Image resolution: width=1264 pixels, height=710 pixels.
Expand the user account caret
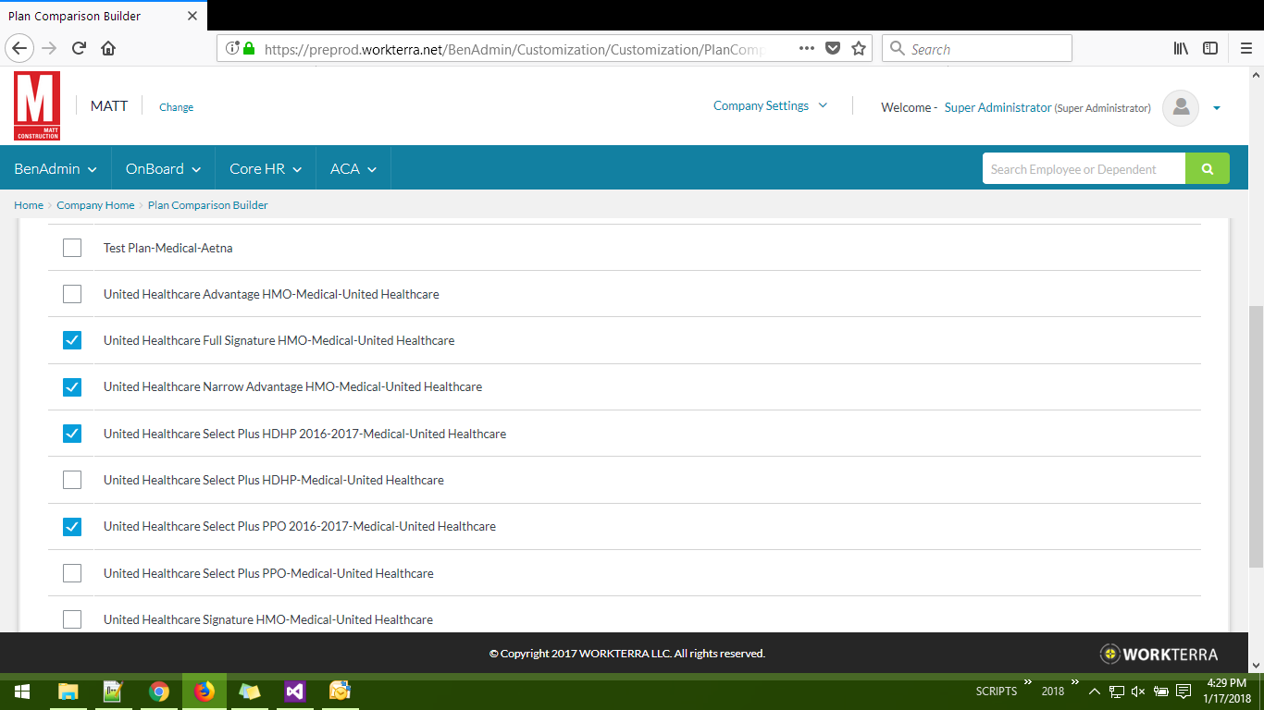pyautogui.click(x=1217, y=108)
